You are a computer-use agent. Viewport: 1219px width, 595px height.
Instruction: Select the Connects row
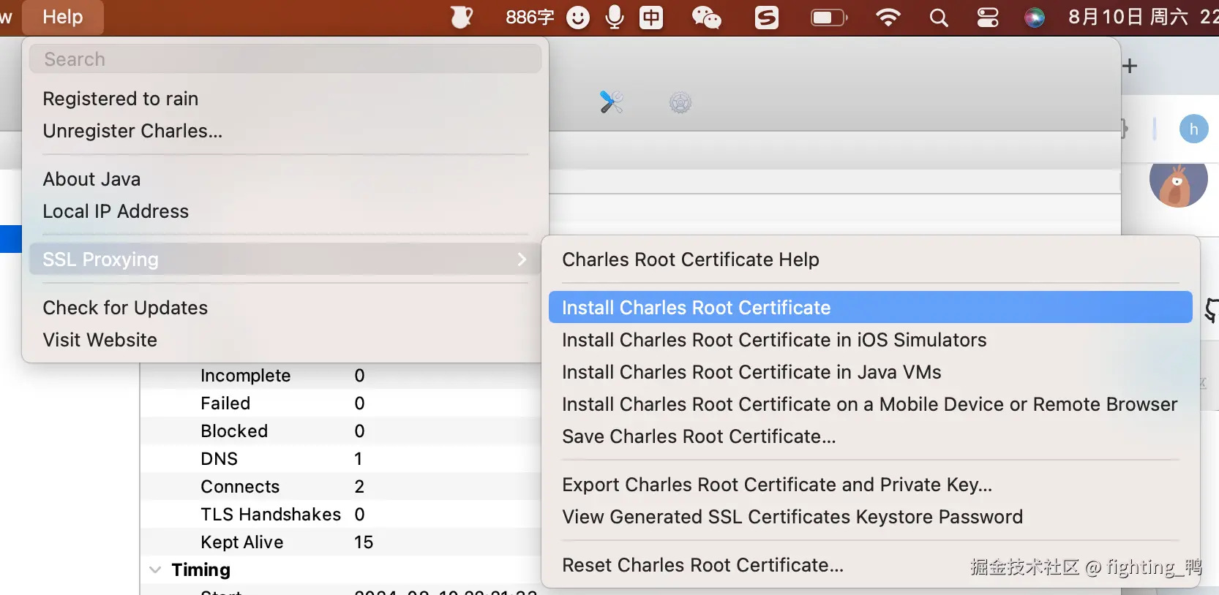tap(341, 487)
